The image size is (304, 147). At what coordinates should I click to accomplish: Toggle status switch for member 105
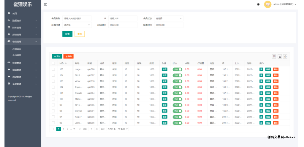point(177,69)
